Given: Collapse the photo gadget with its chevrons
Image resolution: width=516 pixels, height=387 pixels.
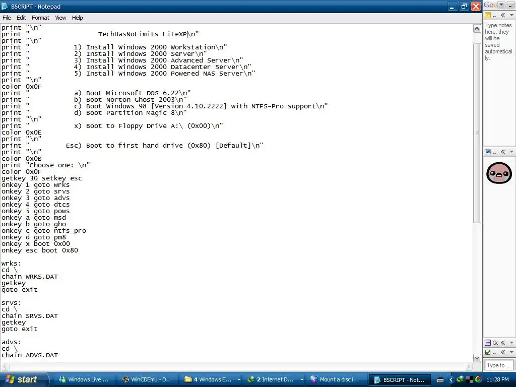Looking at the screenshot, I should click(x=503, y=152).
